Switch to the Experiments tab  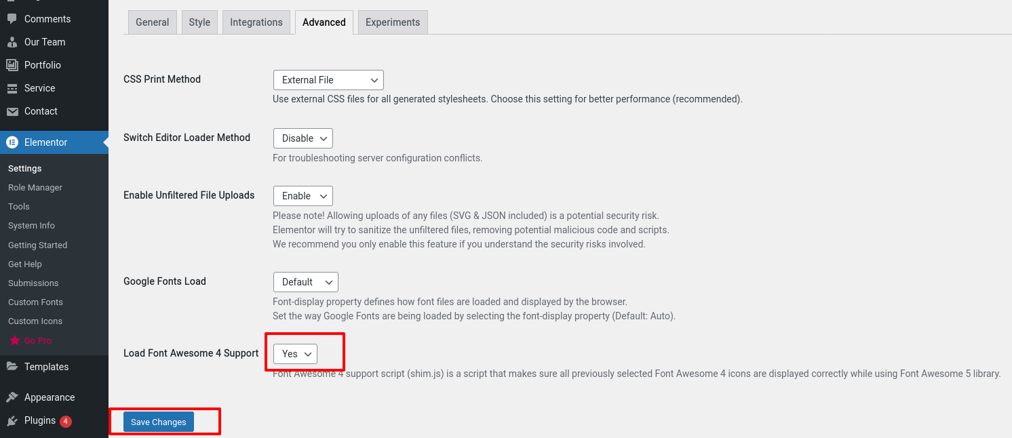coord(393,22)
